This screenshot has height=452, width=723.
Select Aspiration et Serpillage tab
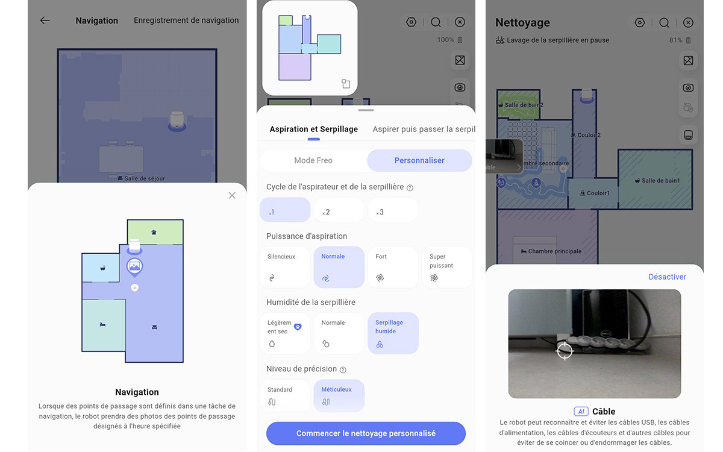pos(314,129)
